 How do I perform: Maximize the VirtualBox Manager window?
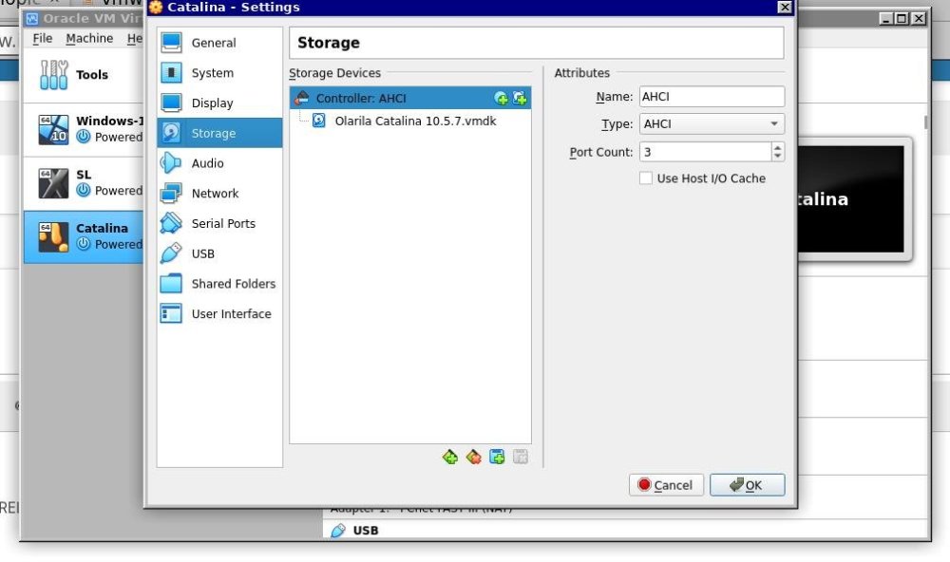pos(902,19)
